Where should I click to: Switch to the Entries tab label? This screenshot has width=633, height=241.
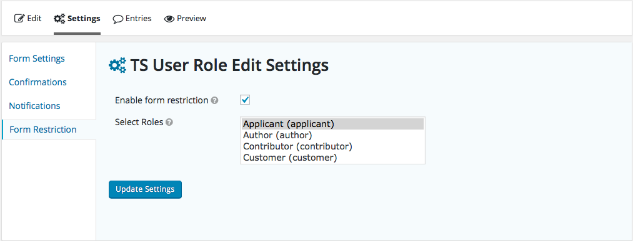pos(139,19)
